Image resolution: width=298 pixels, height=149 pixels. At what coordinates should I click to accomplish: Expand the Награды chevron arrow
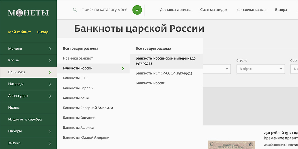pos(50,84)
